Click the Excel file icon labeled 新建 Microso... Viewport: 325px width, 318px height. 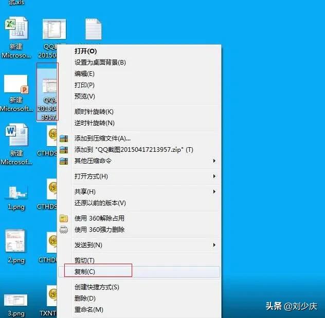pos(16,28)
